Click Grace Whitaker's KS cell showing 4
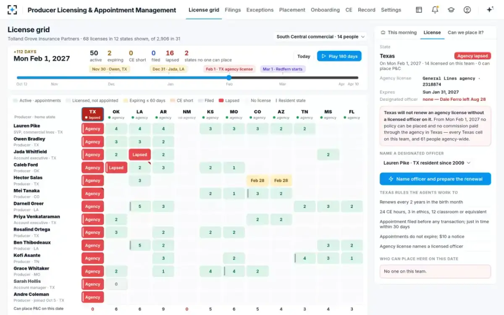This screenshot has width=504, height=315. tap(210, 271)
